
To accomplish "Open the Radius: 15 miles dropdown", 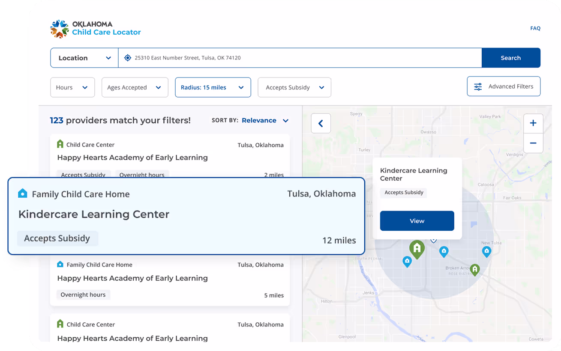I will pos(213,87).
